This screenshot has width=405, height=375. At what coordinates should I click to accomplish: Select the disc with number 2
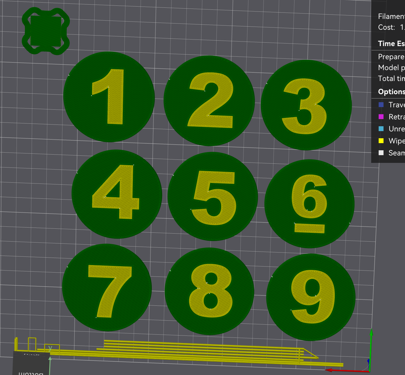(209, 101)
